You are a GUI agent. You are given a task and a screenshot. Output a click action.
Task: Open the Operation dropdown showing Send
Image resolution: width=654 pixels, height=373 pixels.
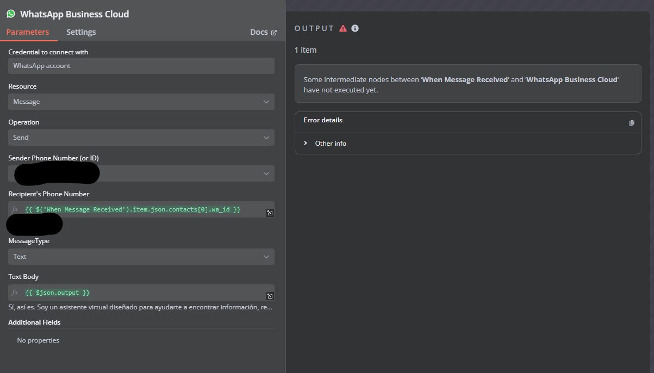click(x=141, y=138)
